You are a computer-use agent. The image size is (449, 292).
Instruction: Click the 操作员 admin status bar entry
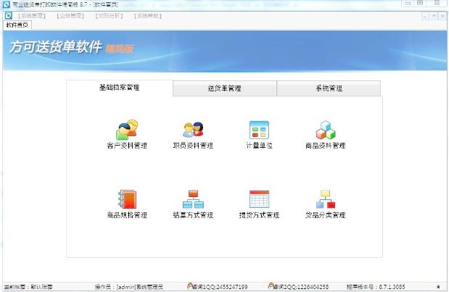coord(129,287)
